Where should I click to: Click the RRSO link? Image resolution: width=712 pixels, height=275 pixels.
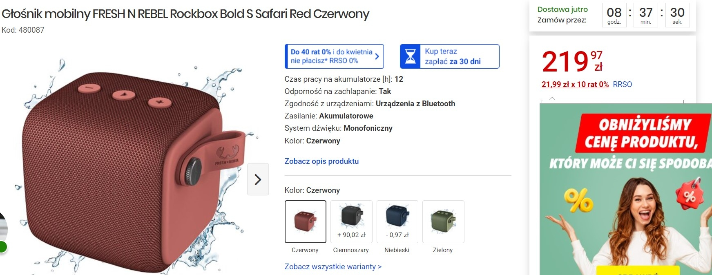(x=622, y=85)
